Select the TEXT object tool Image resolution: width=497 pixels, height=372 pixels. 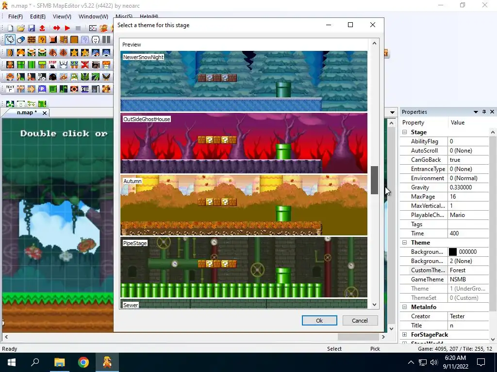click(10, 89)
